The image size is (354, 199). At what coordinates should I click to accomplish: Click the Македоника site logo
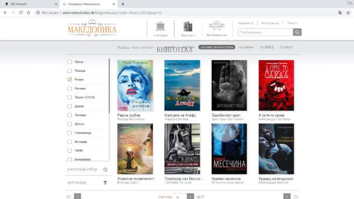92,29
